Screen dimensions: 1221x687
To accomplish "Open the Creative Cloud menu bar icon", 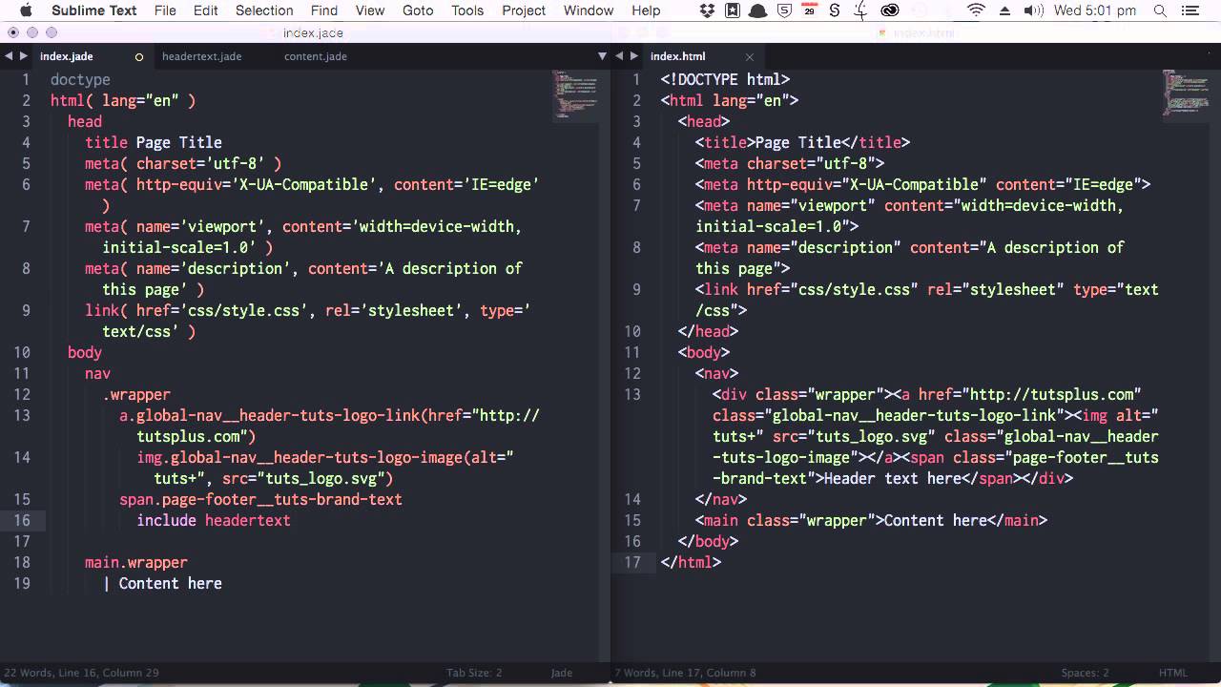I will [x=889, y=10].
